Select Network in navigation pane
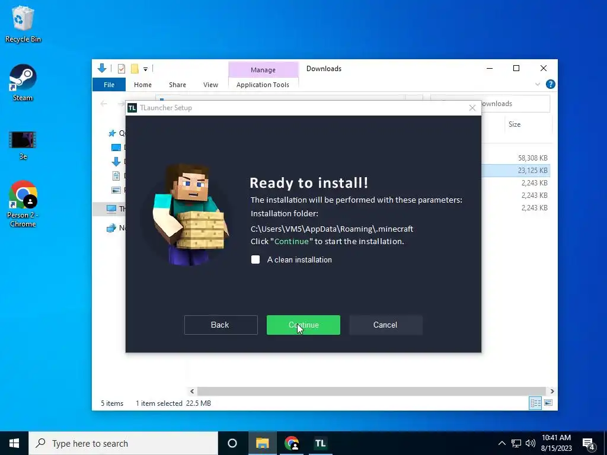Viewport: 607px width, 455px height. (116, 228)
